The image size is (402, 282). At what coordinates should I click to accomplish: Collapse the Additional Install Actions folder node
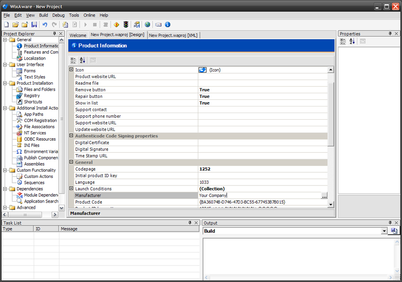point(5,108)
